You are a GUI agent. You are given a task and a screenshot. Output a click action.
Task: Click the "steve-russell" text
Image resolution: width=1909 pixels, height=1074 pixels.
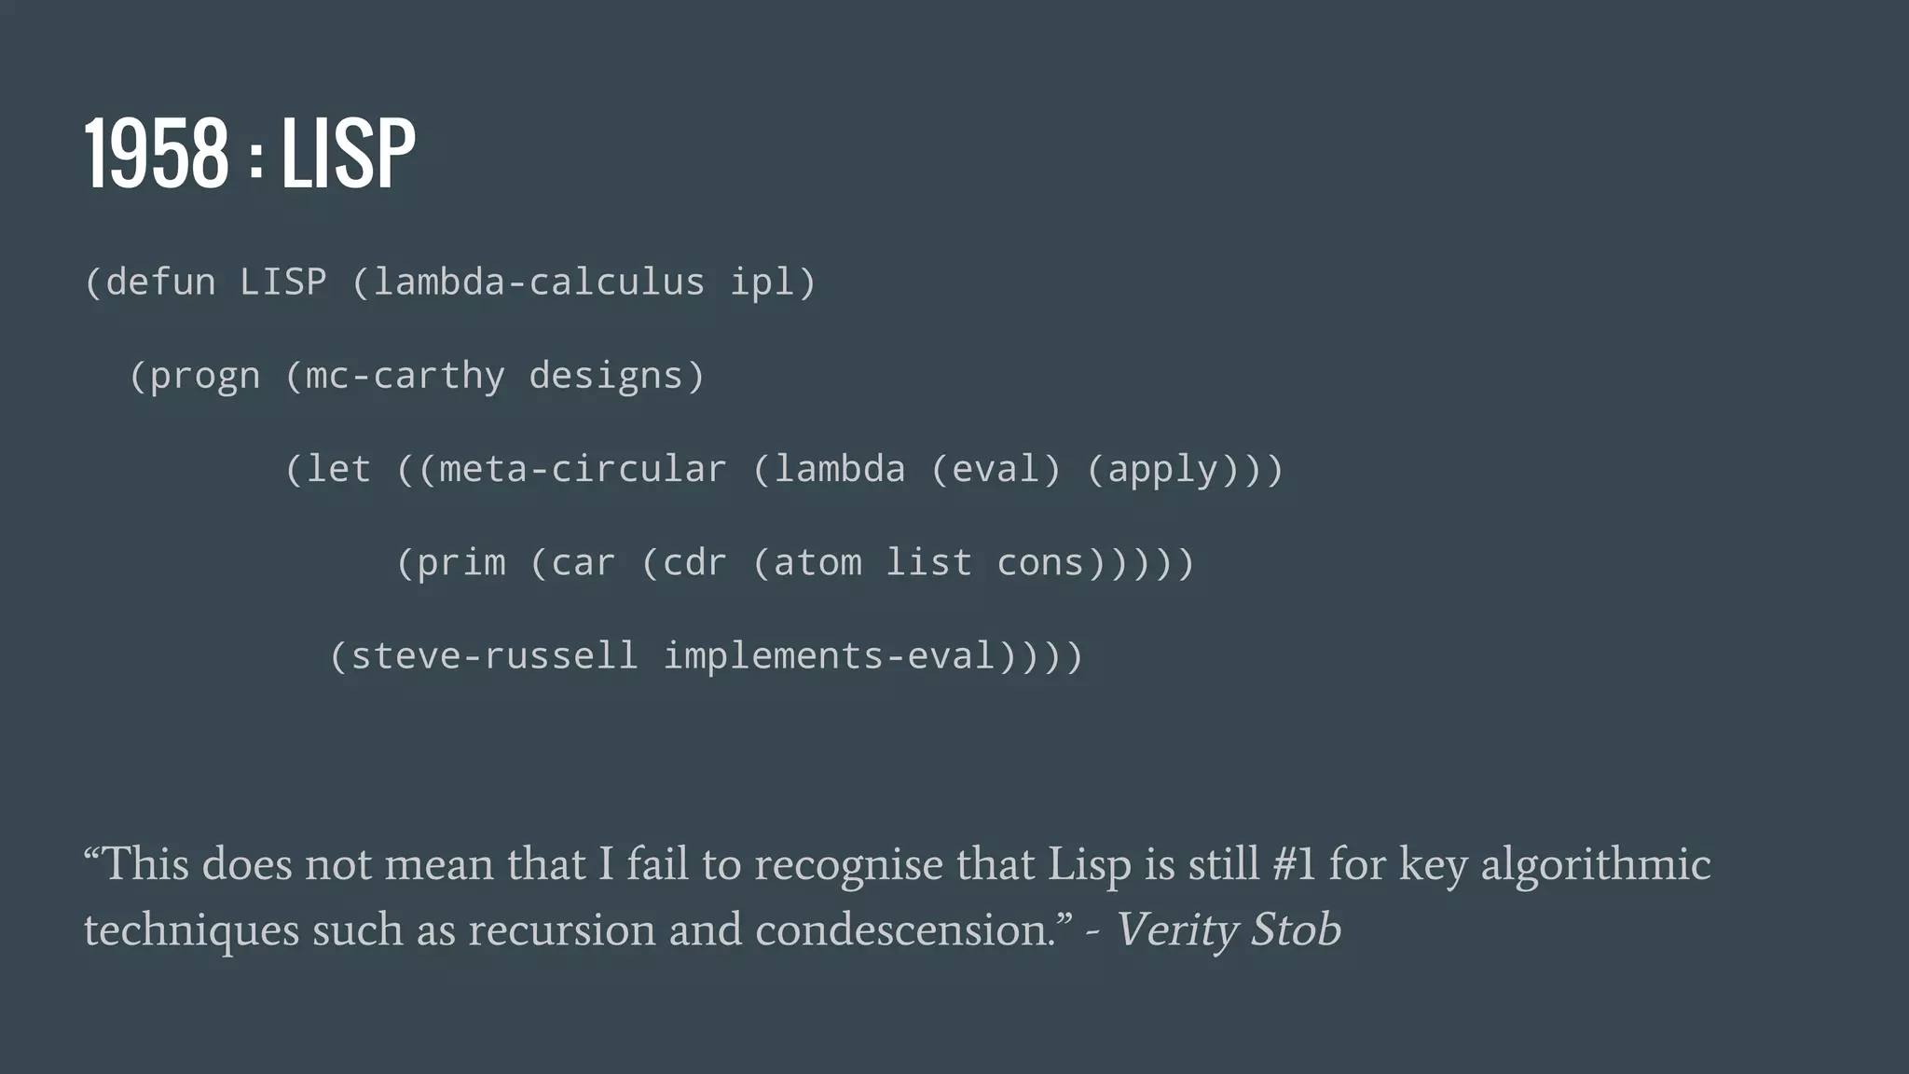click(495, 656)
